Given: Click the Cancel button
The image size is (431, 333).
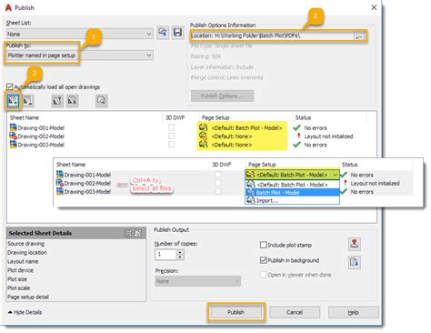Looking at the screenshot, I should click(x=295, y=312).
